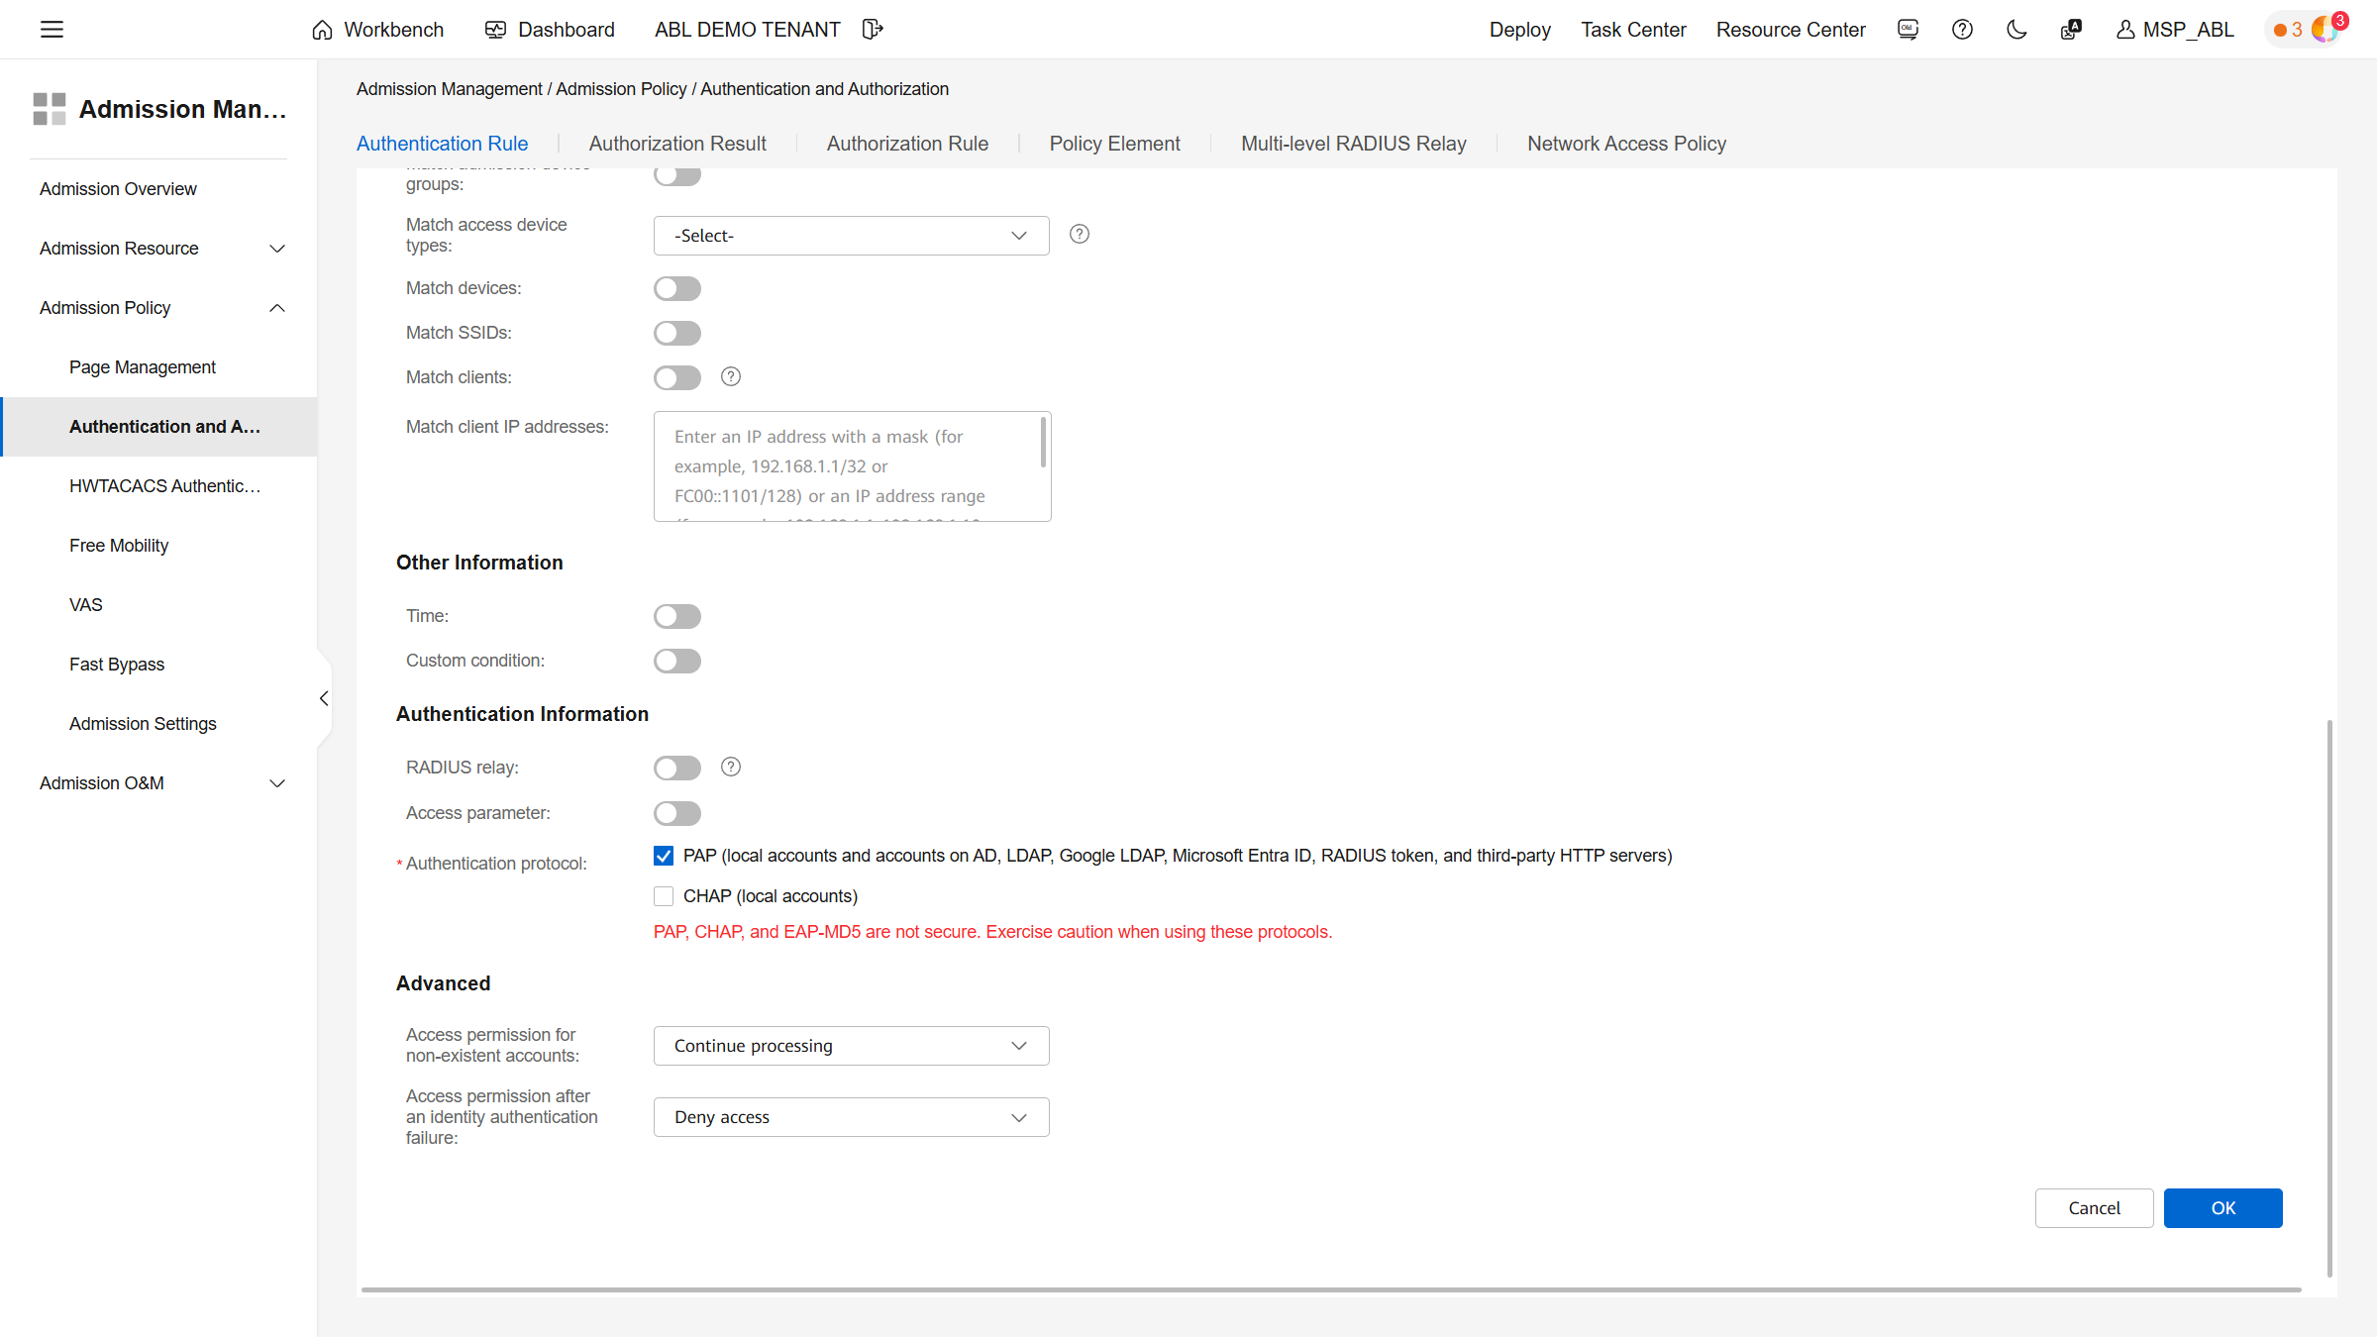This screenshot has width=2377, height=1337.
Task: Collapse the Admission Policy section
Action: point(276,307)
